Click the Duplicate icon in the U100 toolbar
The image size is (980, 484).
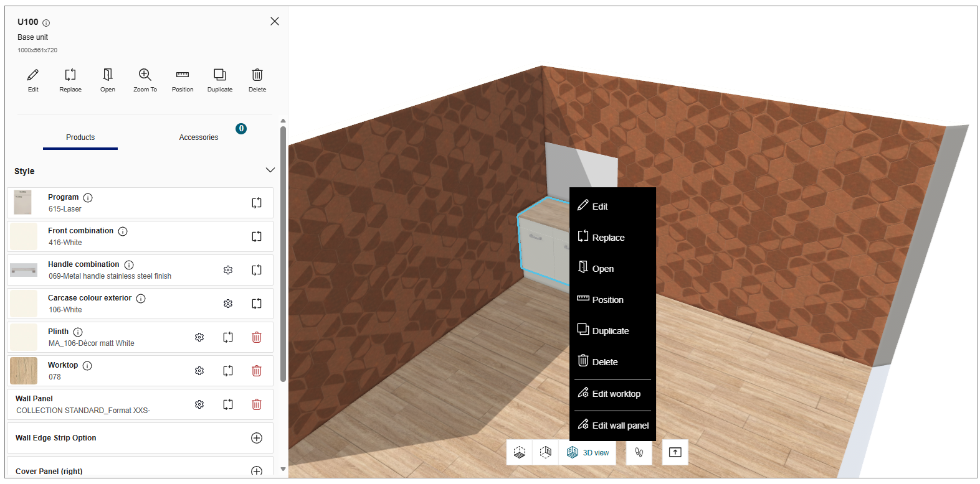tap(220, 75)
